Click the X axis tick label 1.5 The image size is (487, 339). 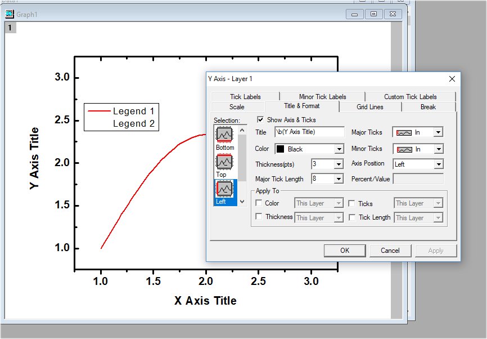[x=154, y=281]
